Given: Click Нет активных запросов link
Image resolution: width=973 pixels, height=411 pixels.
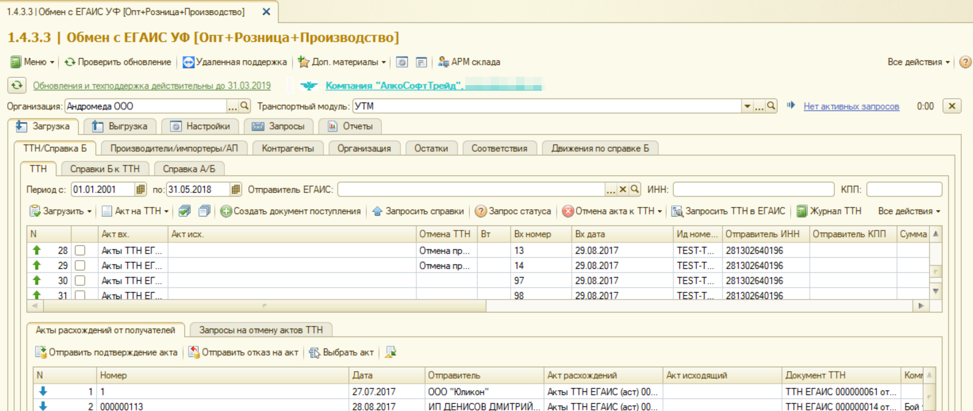Looking at the screenshot, I should [x=851, y=106].
